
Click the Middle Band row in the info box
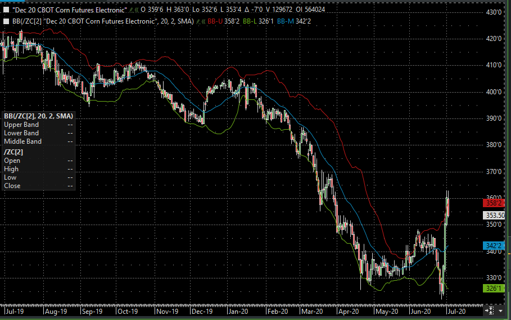pyautogui.click(x=38, y=141)
